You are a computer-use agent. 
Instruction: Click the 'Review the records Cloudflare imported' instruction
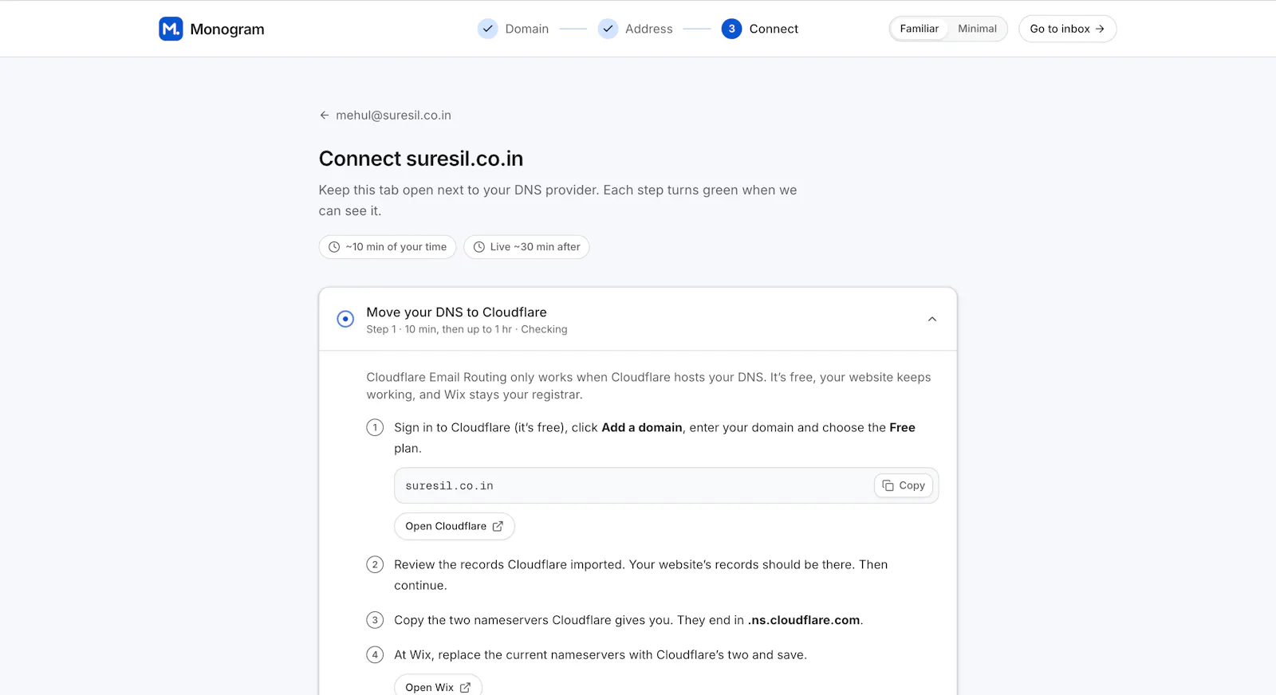coord(640,575)
